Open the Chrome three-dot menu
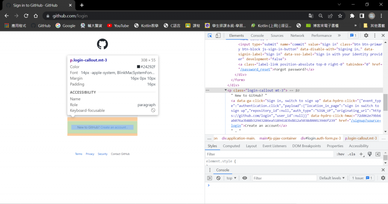The image size is (388, 204). (x=381, y=16)
